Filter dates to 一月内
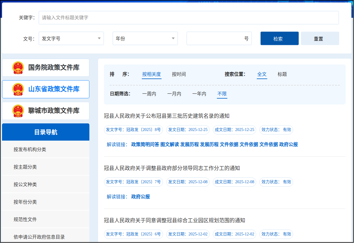The width and height of the screenshot is (354, 243). (174, 94)
